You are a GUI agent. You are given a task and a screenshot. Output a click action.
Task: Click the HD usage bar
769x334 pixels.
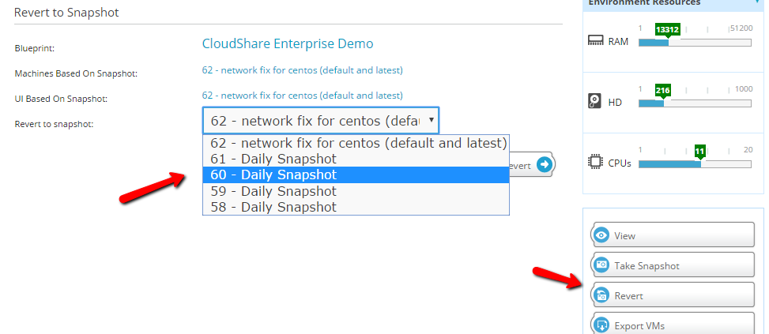pyautogui.click(x=695, y=103)
